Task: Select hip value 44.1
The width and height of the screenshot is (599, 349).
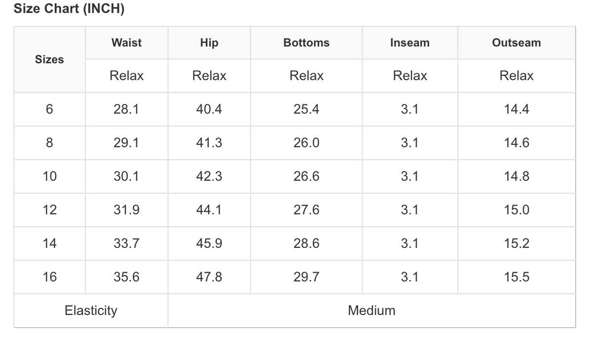Action: pos(209,210)
